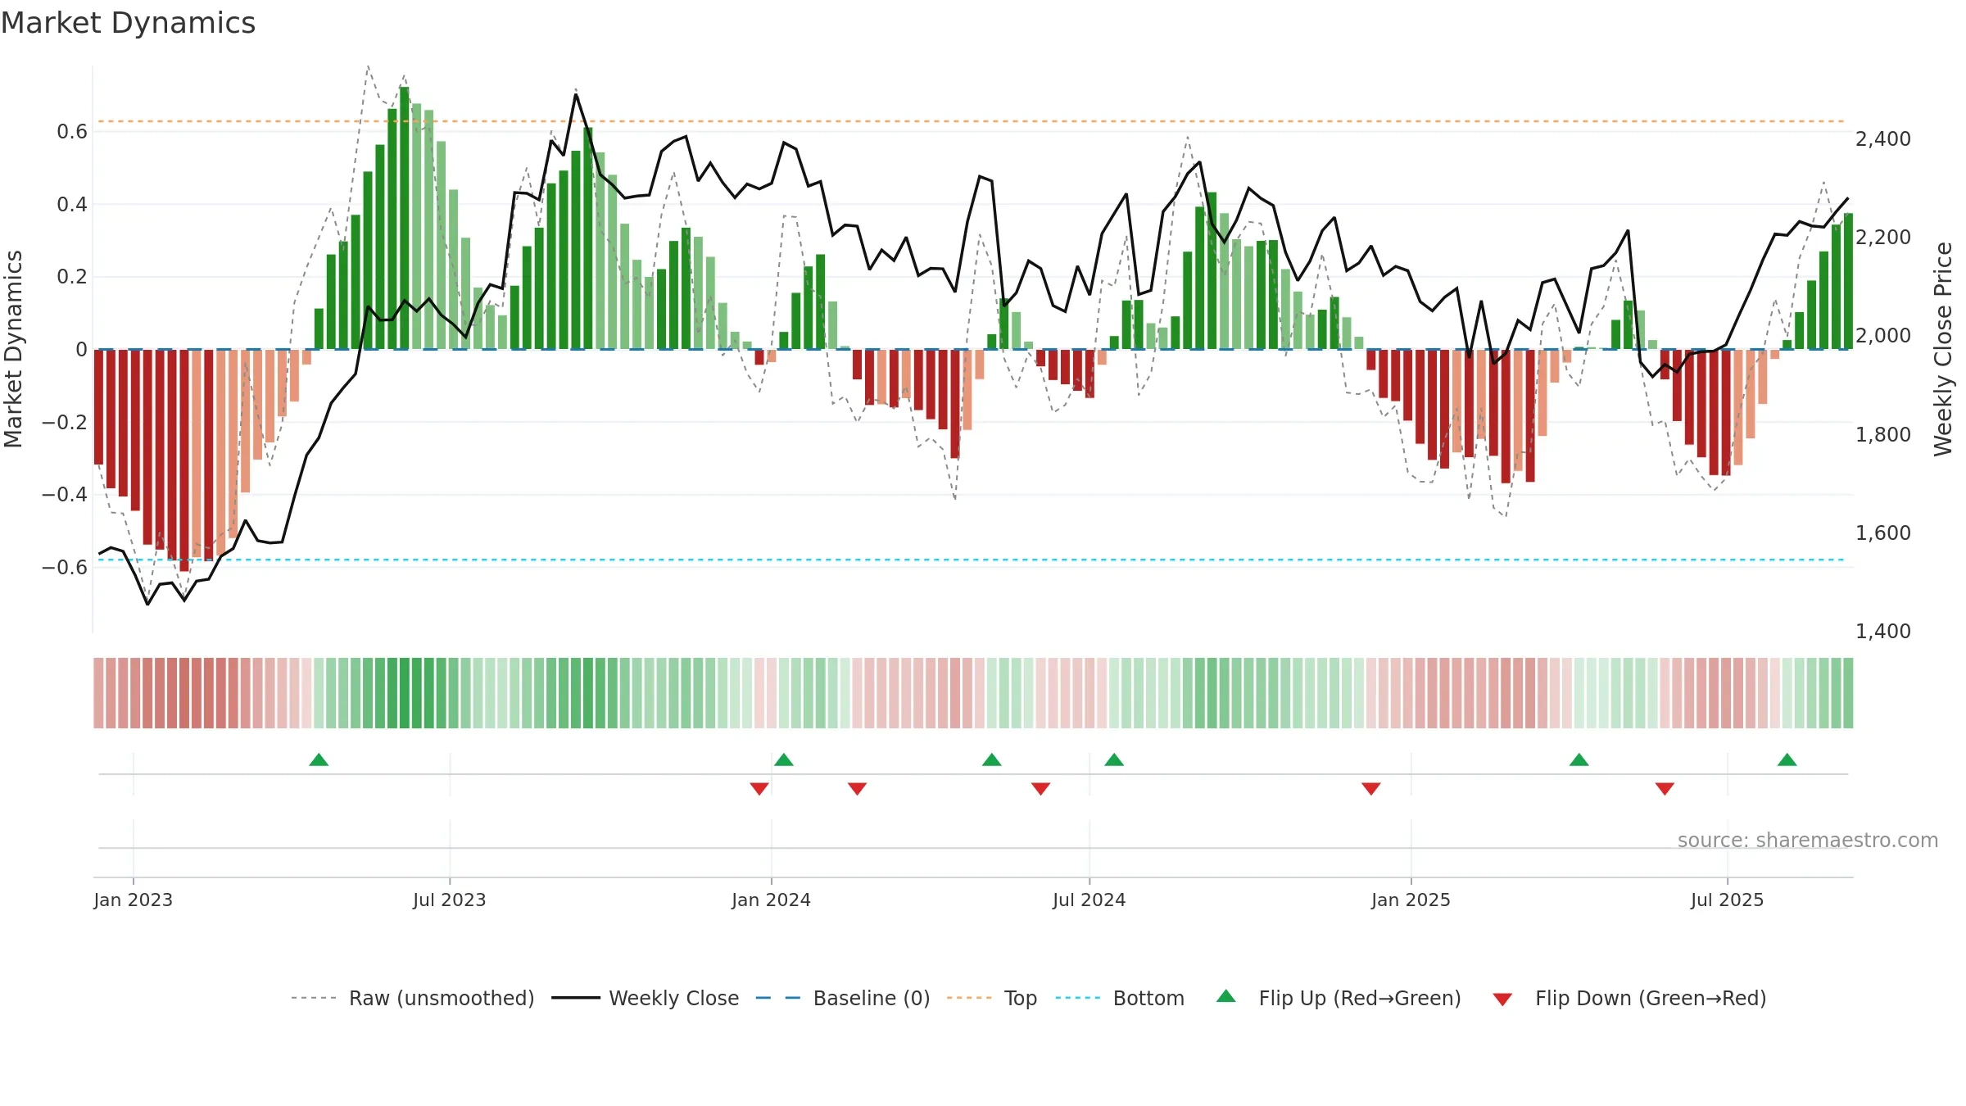Click the 1,400 right axis price label

[1883, 631]
